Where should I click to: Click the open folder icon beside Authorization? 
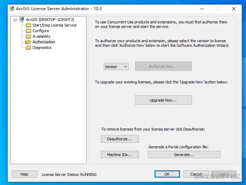(x=28, y=42)
